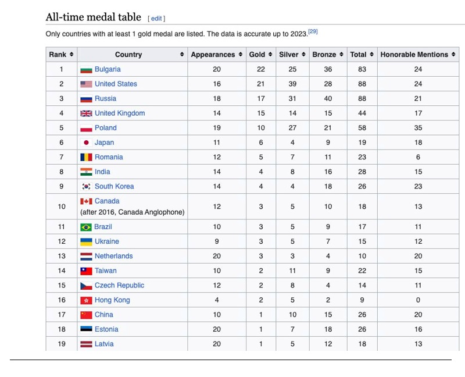
Task: Click the Bulgaria flag icon
Action: pos(86,69)
